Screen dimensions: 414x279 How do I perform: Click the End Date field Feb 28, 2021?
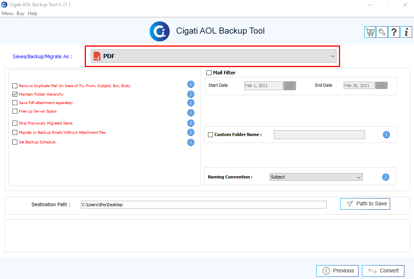click(x=359, y=85)
